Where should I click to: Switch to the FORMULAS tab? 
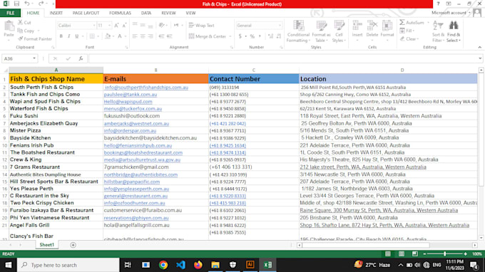tap(120, 13)
